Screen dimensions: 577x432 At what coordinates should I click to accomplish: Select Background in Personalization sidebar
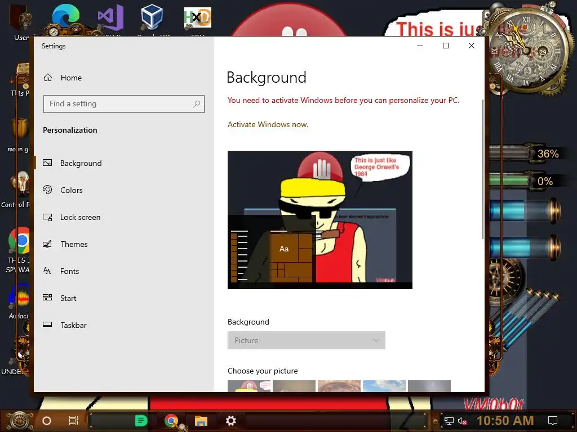point(81,163)
